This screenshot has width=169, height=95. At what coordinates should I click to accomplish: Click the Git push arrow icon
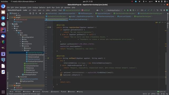tap(151, 10)
